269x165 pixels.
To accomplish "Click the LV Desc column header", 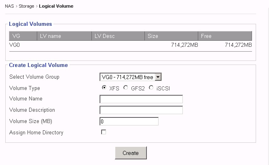I will click(105, 36).
